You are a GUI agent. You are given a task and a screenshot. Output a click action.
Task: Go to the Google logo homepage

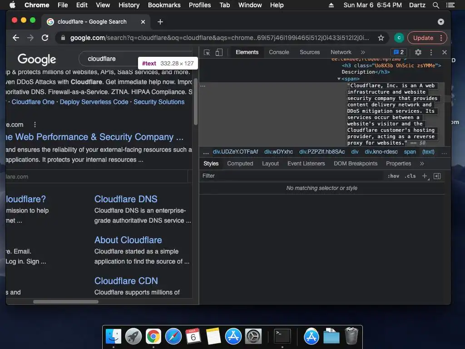coord(37,60)
